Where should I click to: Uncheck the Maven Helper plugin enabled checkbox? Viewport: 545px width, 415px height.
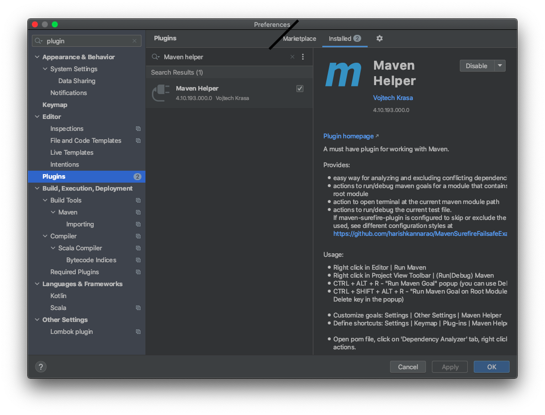click(299, 89)
